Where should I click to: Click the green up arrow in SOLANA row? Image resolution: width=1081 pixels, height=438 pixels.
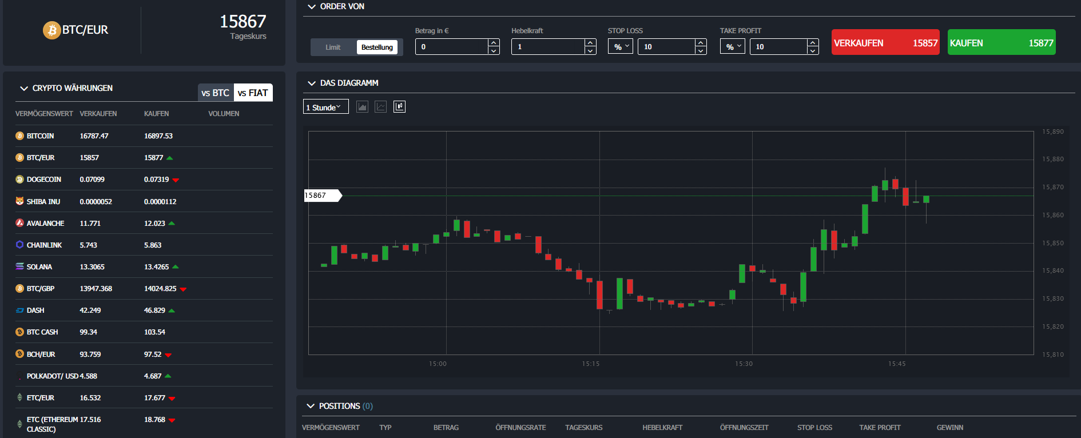point(176,267)
